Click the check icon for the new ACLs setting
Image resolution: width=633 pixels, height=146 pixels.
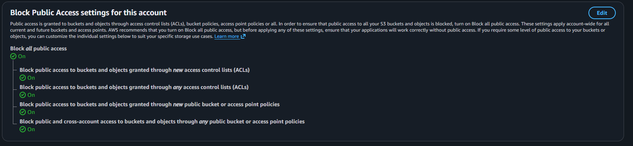[23, 78]
